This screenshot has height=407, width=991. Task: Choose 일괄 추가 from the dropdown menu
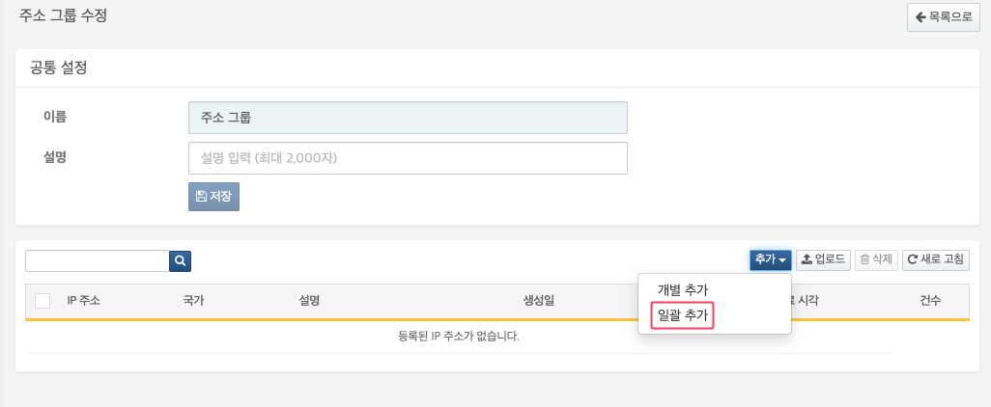click(x=683, y=315)
